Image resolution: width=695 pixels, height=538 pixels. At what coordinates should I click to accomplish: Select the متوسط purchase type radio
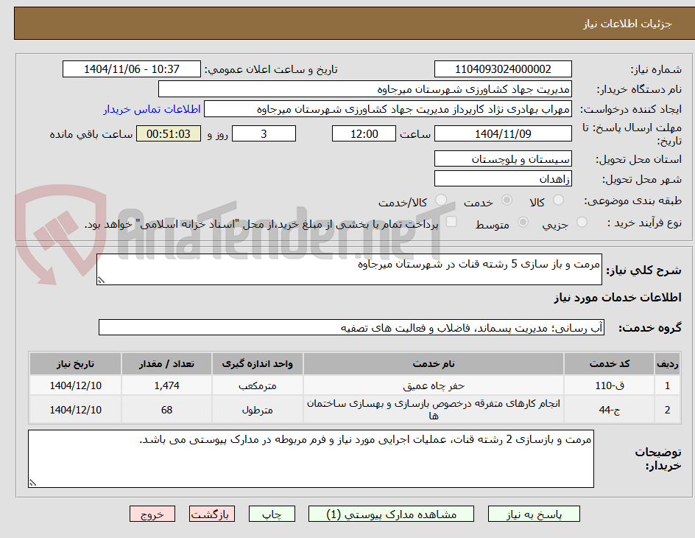coord(523,223)
